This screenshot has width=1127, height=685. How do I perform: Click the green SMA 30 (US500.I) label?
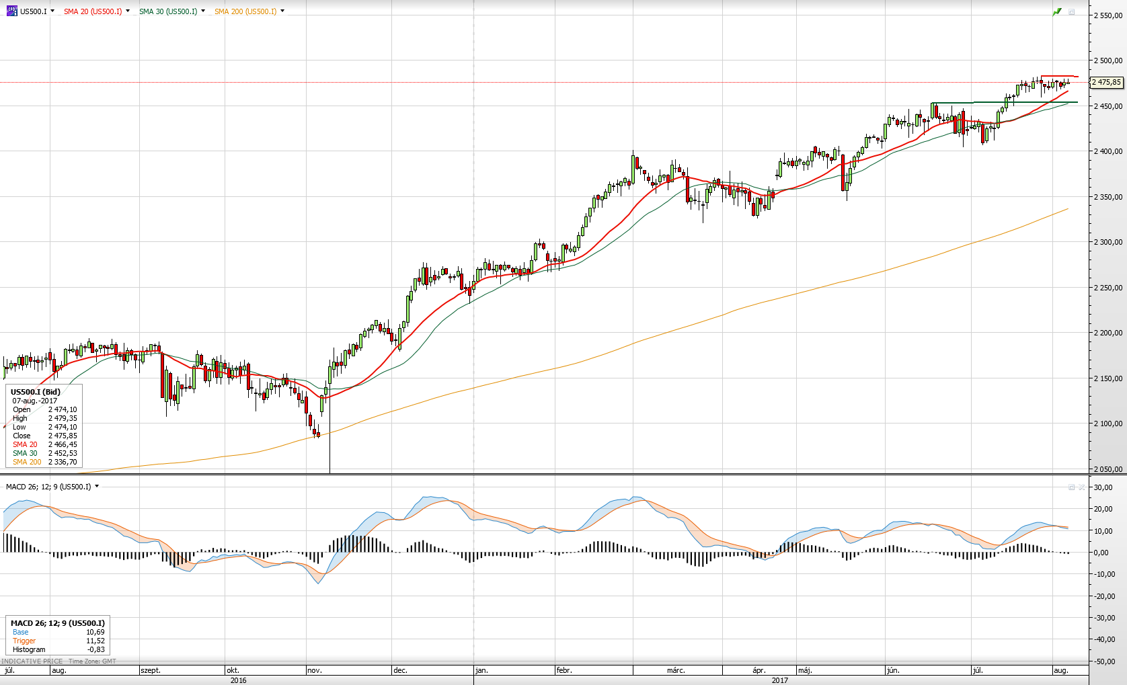[x=168, y=11]
